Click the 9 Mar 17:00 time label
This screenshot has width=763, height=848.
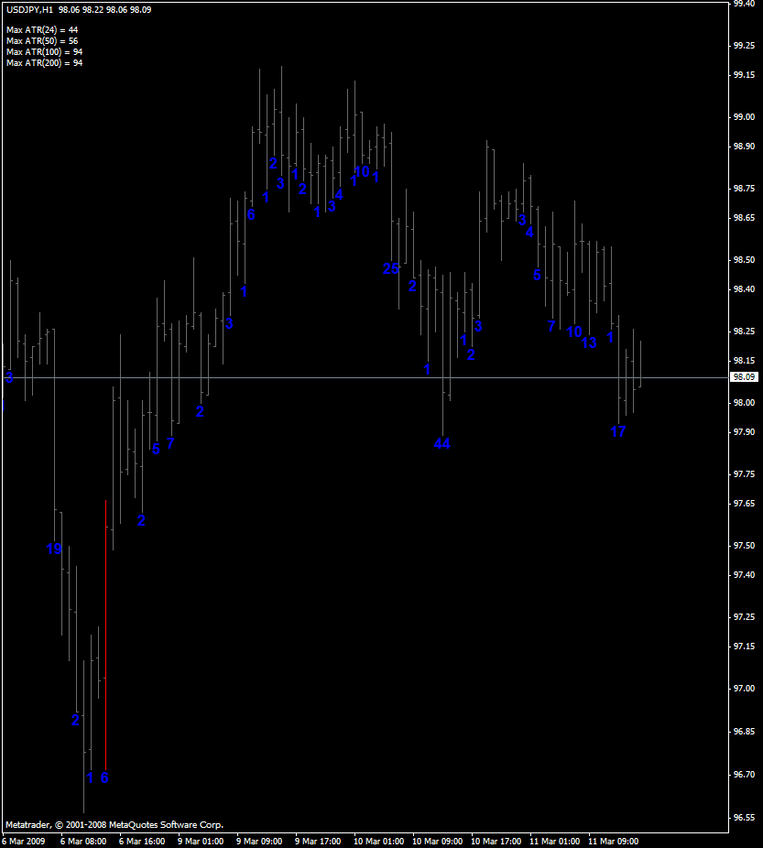click(x=318, y=842)
